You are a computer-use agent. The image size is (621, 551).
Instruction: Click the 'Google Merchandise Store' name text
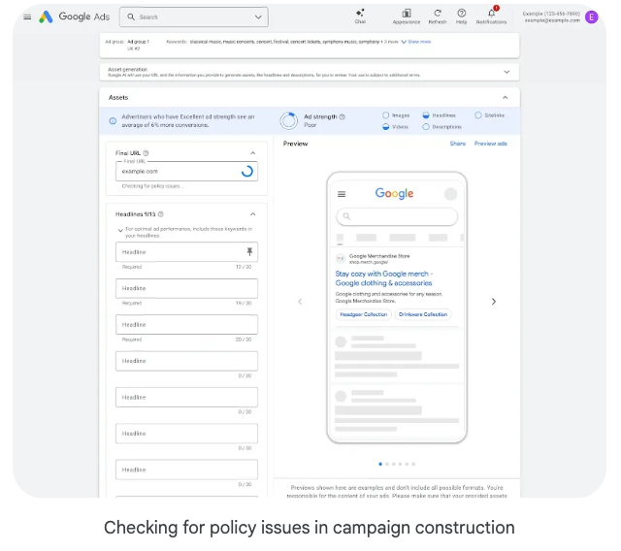tap(379, 256)
